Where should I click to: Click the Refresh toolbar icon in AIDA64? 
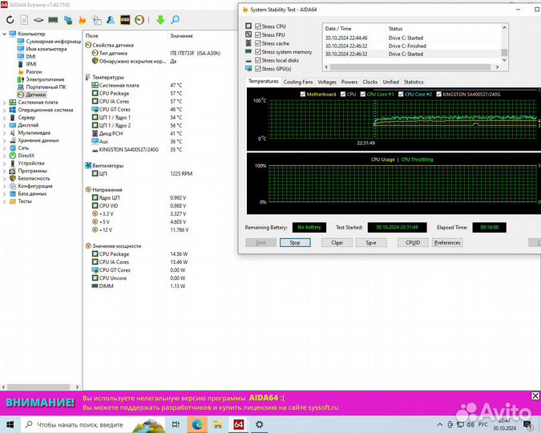click(10, 20)
